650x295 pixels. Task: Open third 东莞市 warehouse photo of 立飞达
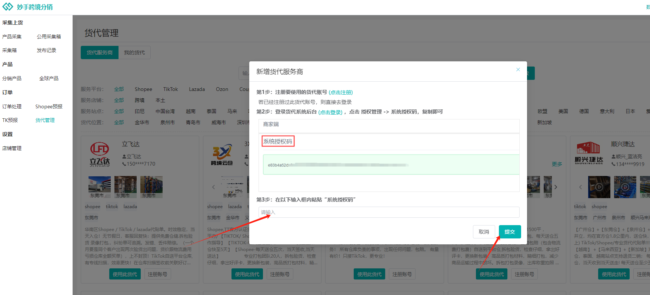[151, 187]
